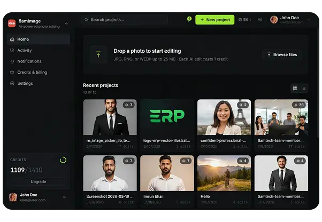Click John Doe avatar in the header

[x=274, y=20]
